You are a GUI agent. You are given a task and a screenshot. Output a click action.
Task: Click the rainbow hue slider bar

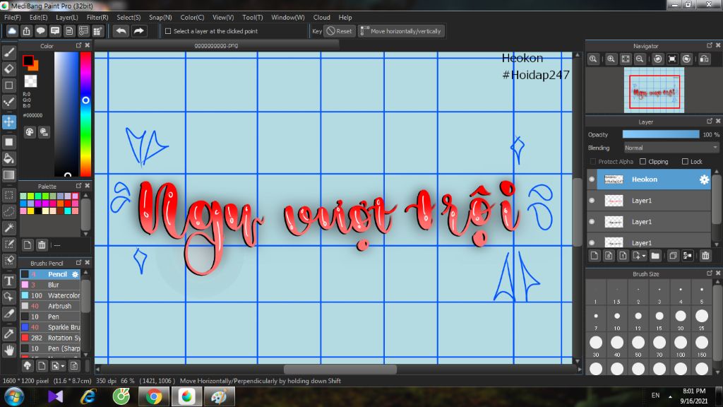coord(85,114)
